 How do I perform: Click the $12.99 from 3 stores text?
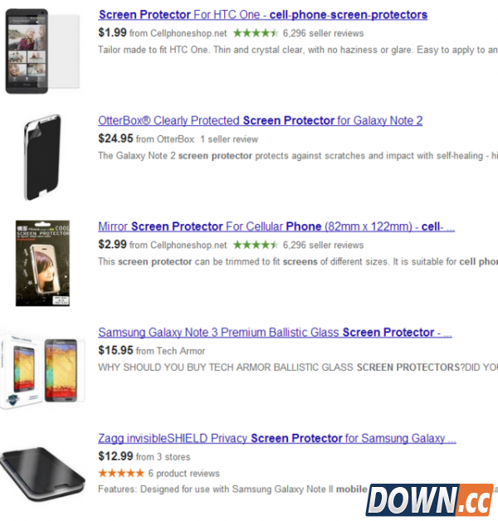click(144, 456)
